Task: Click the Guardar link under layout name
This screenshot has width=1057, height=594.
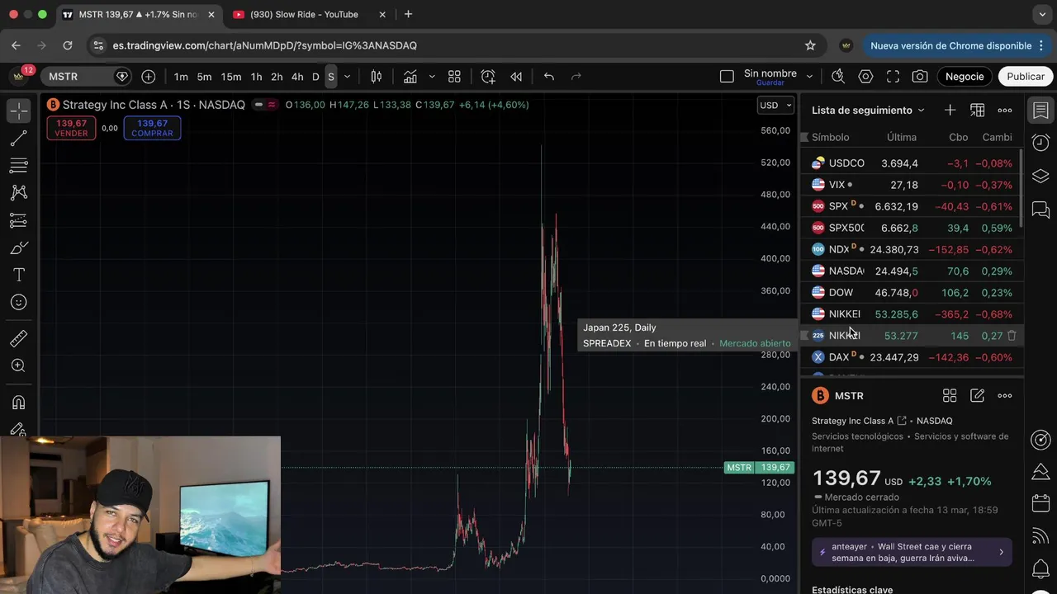Action: tap(770, 83)
